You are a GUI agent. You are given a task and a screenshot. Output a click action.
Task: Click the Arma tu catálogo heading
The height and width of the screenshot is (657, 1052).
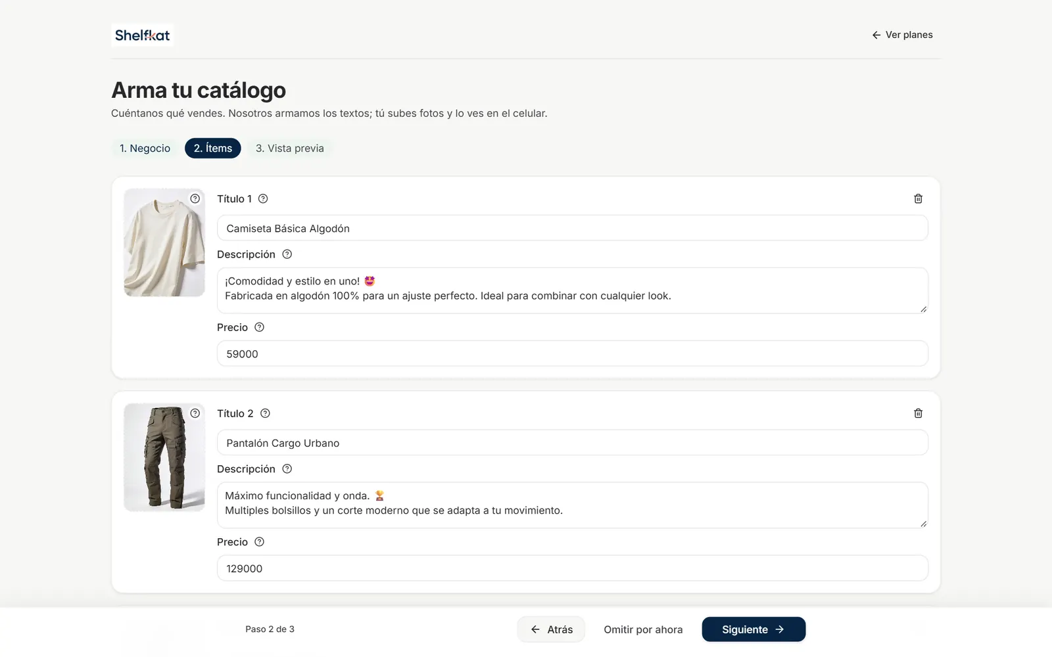point(199,90)
